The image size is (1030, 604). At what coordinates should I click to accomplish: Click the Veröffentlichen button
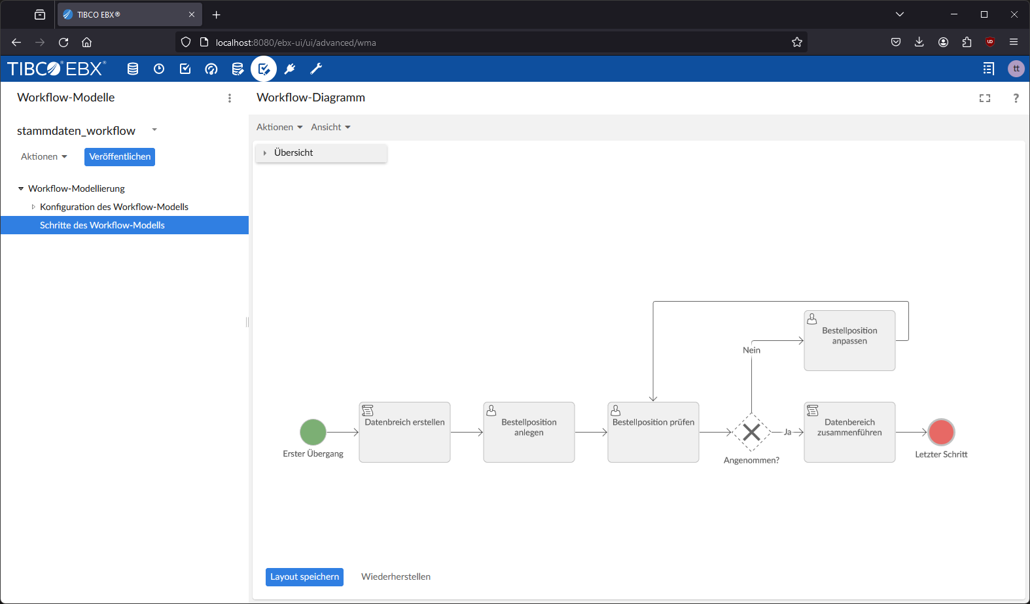click(120, 157)
